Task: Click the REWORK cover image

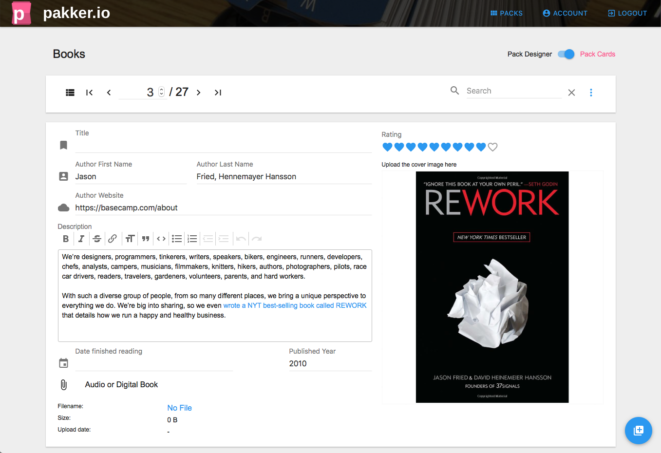Action: tap(492, 287)
